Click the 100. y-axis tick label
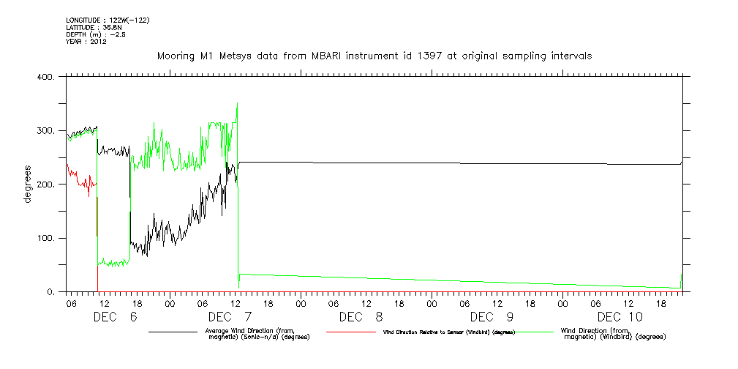This screenshot has width=738, height=369. pos(45,238)
